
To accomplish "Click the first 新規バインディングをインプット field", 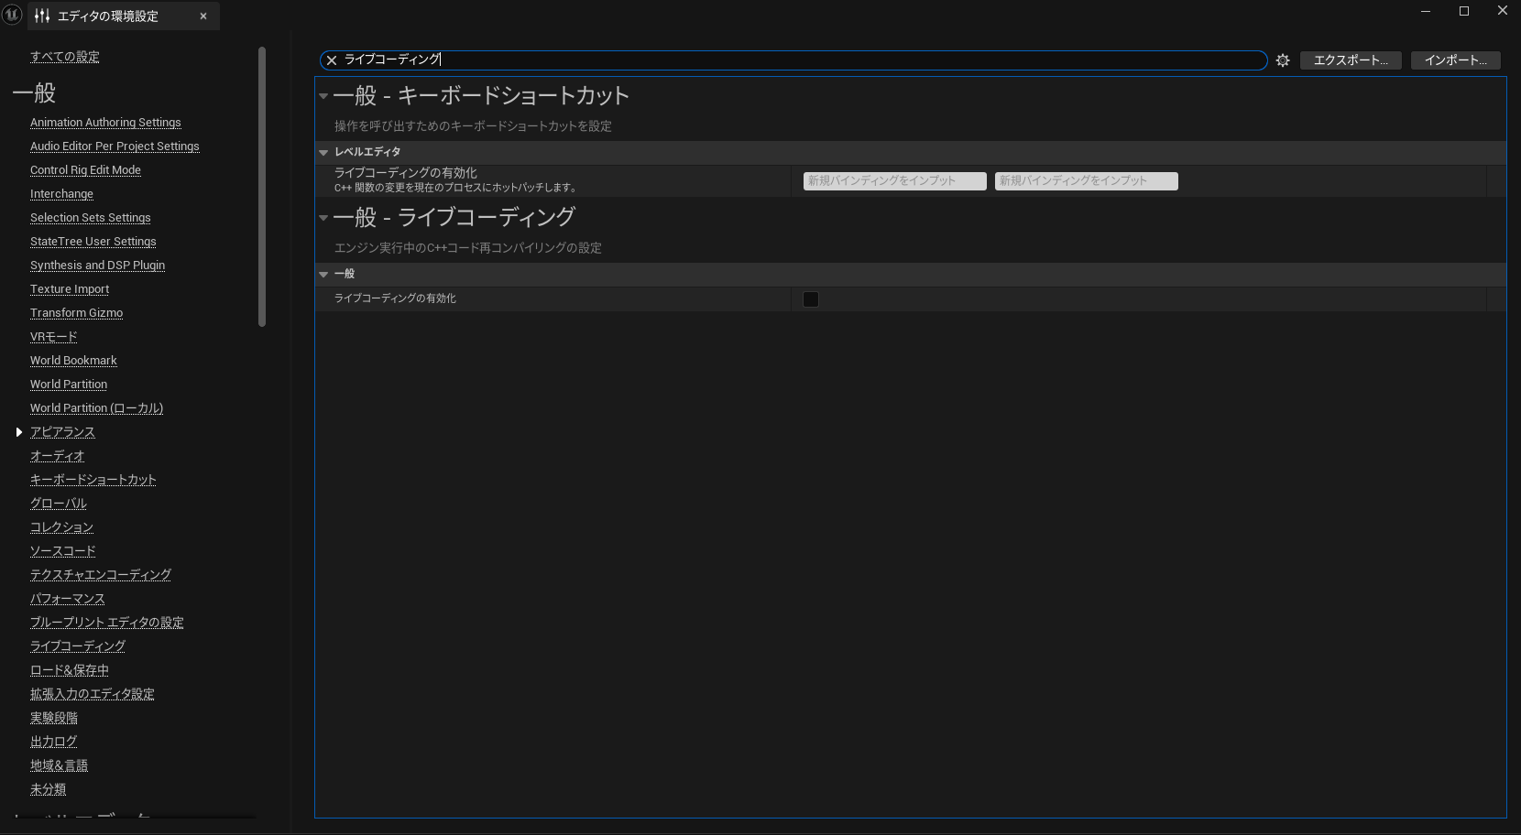I will click(893, 180).
